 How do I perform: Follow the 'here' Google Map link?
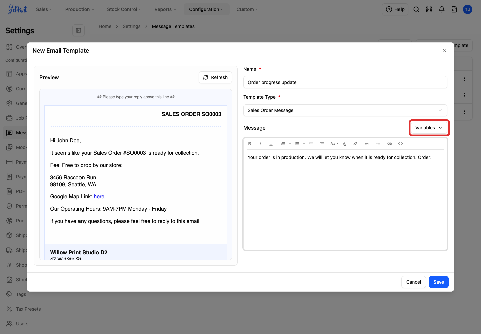(99, 197)
